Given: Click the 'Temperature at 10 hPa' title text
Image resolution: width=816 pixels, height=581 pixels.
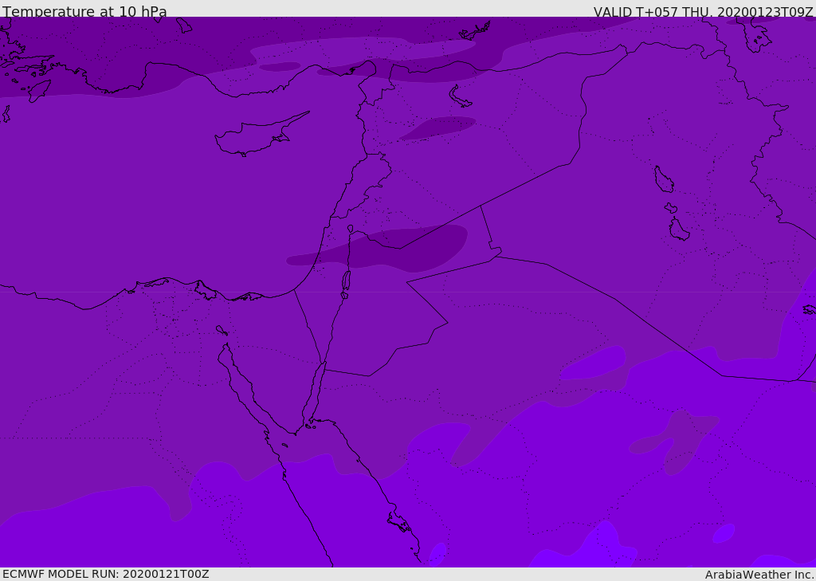Looking at the screenshot, I should tap(84, 11).
